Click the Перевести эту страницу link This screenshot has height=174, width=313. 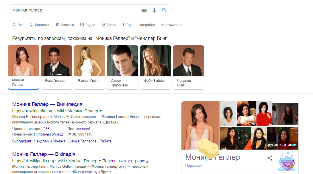(125, 161)
